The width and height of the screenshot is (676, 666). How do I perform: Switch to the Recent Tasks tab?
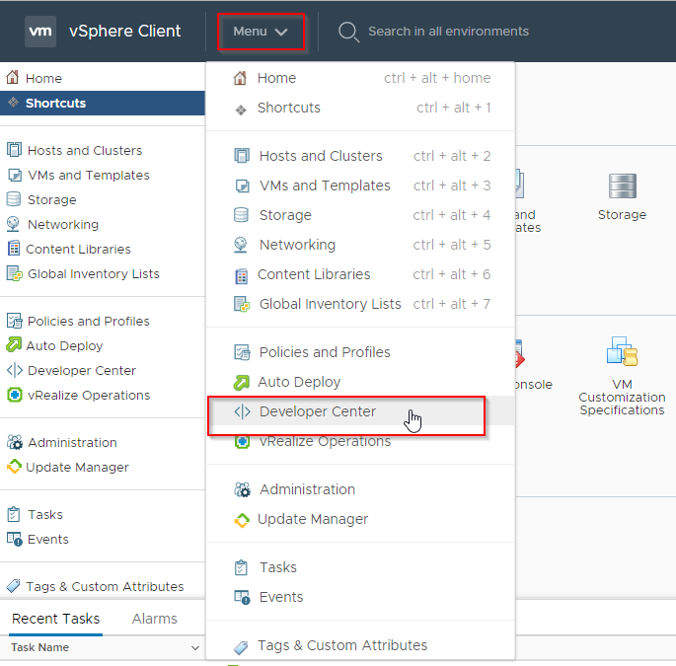click(55, 619)
